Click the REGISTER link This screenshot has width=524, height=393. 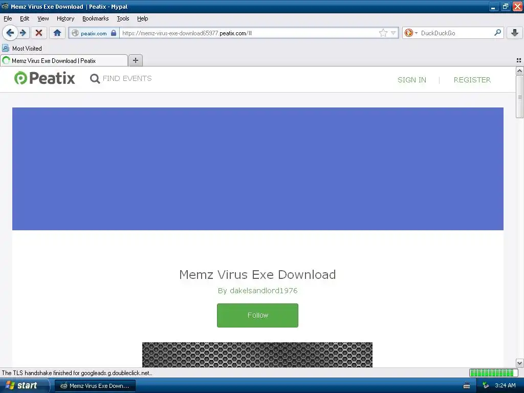(472, 80)
